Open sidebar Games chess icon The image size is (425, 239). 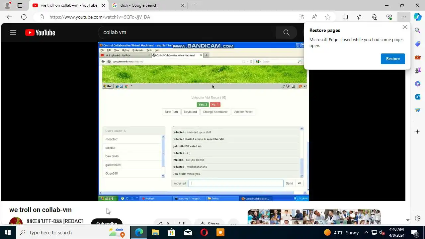coord(418,70)
